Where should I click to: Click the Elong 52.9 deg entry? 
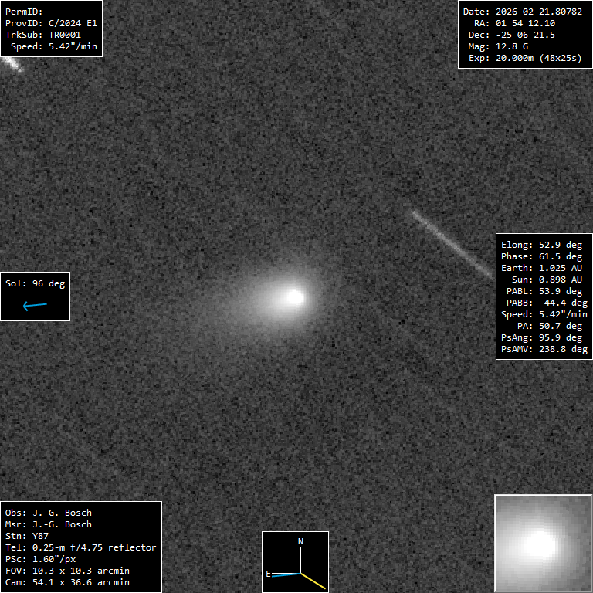pos(541,245)
